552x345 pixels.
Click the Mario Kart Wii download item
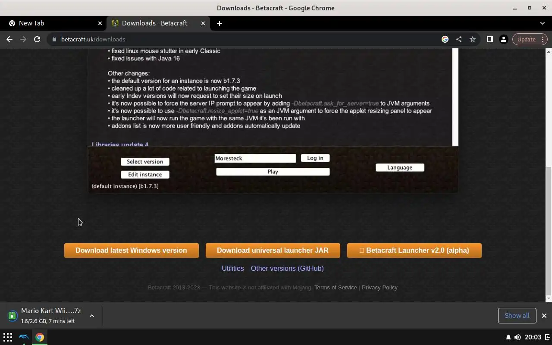tap(51, 316)
